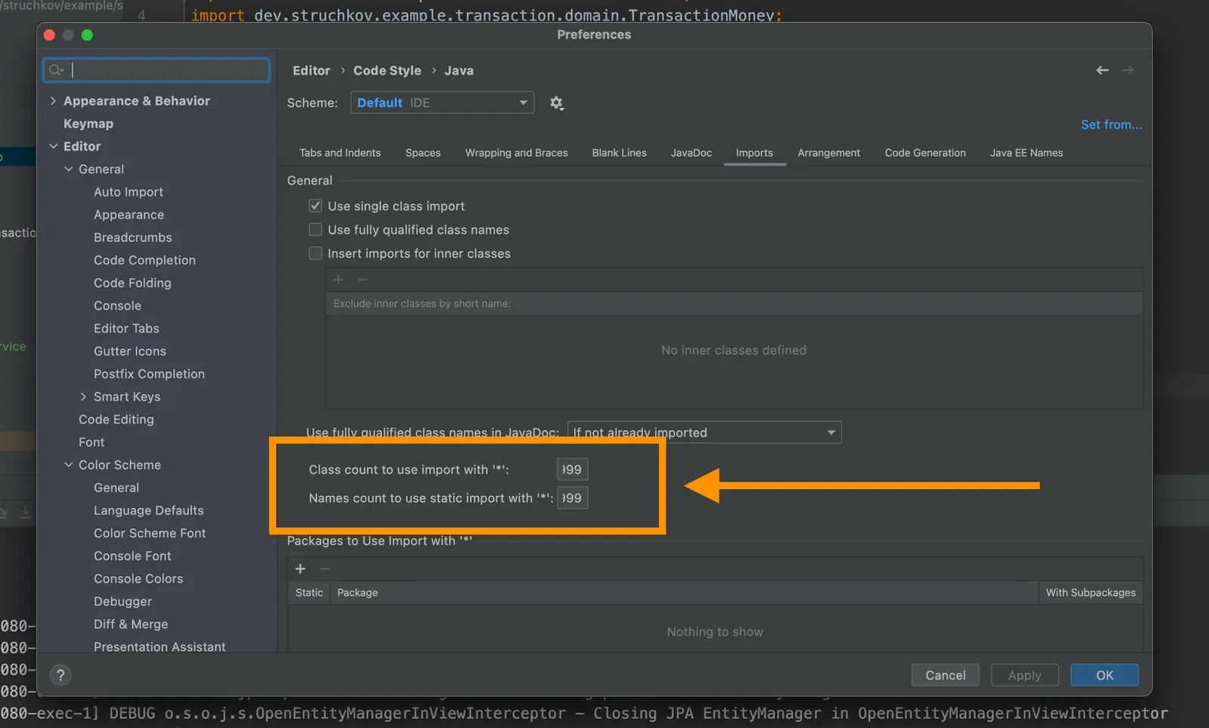Screen dimensions: 1209x728
Task: Navigate back with the left arrow
Action: [x=1102, y=70]
